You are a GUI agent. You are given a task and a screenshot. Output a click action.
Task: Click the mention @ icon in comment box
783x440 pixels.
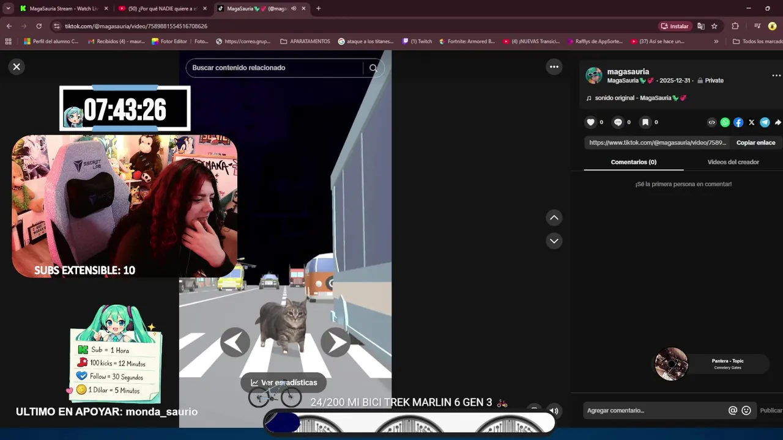pyautogui.click(x=733, y=411)
